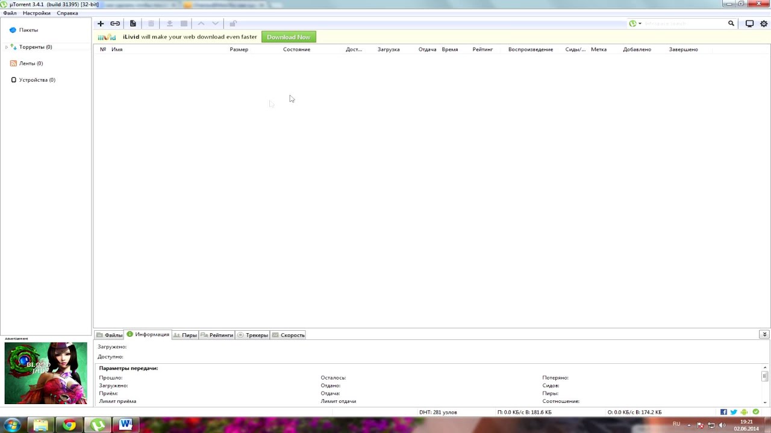Viewport: 771px width, 433px height.
Task: Switch to the Рейтинги tab
Action: pyautogui.click(x=217, y=335)
